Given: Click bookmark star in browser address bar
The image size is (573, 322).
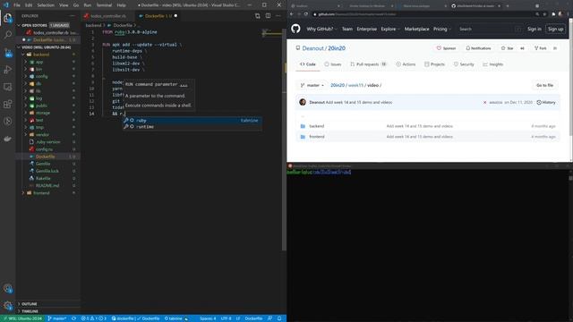Looking at the screenshot, I should coord(544,14).
